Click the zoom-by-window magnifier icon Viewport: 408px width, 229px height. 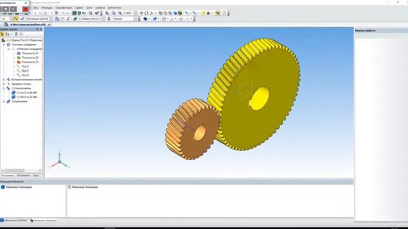(x=113, y=13)
